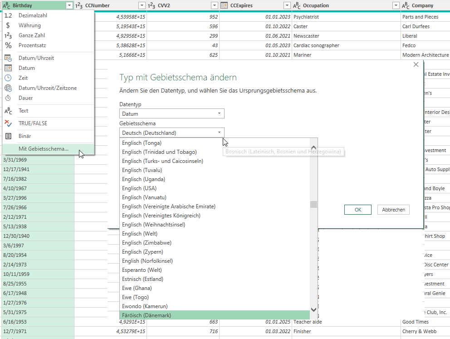Open the Birthday column filter dropdown

click(x=69, y=5)
